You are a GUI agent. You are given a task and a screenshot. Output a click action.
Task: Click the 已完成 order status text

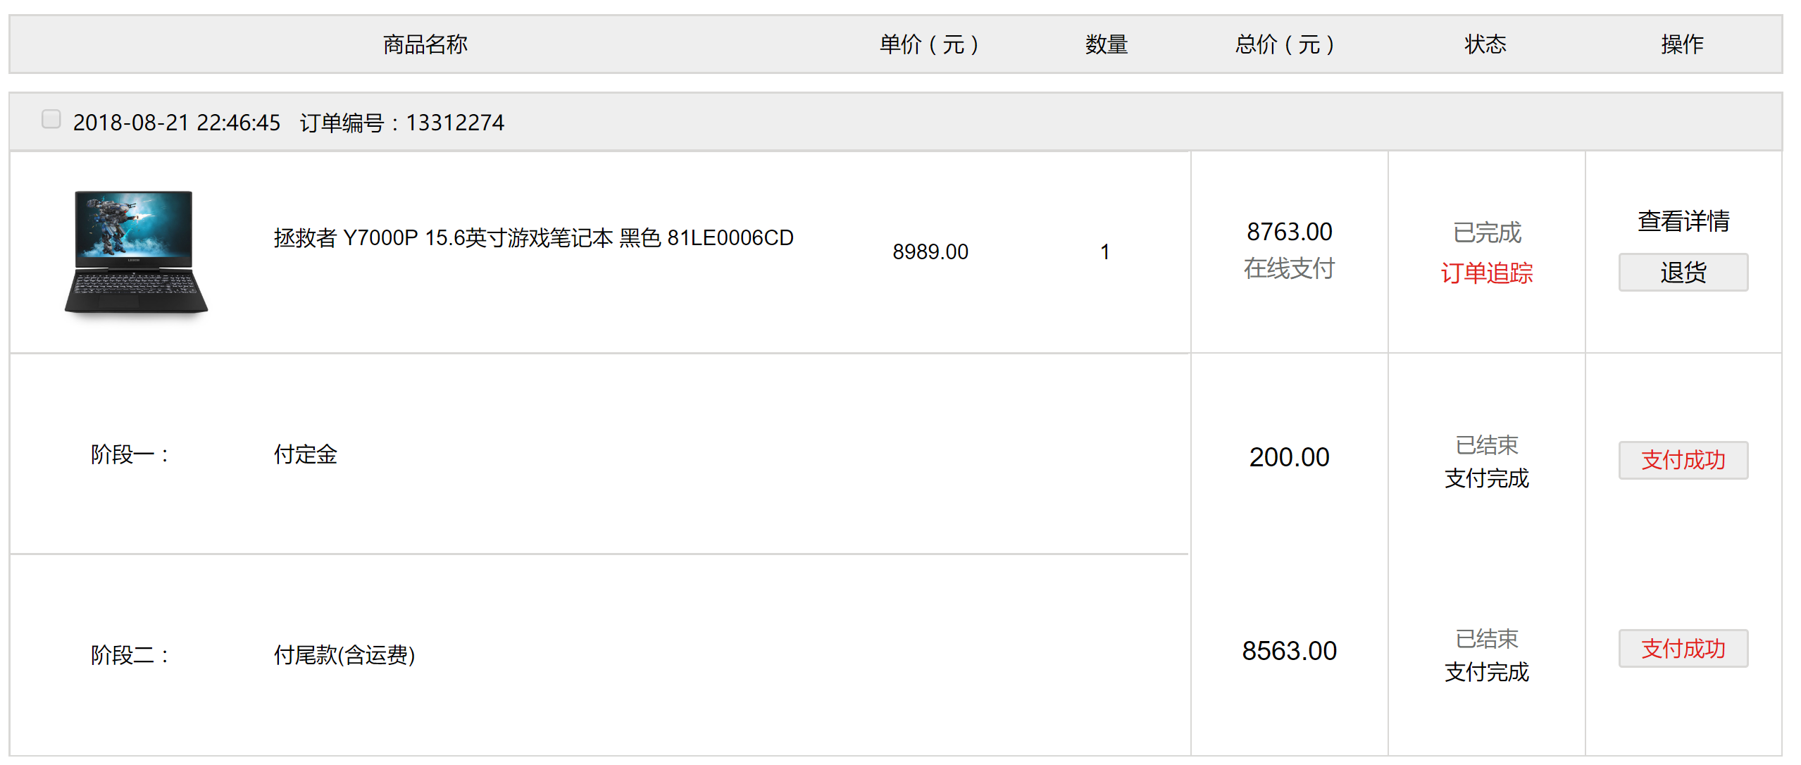coord(1486,232)
